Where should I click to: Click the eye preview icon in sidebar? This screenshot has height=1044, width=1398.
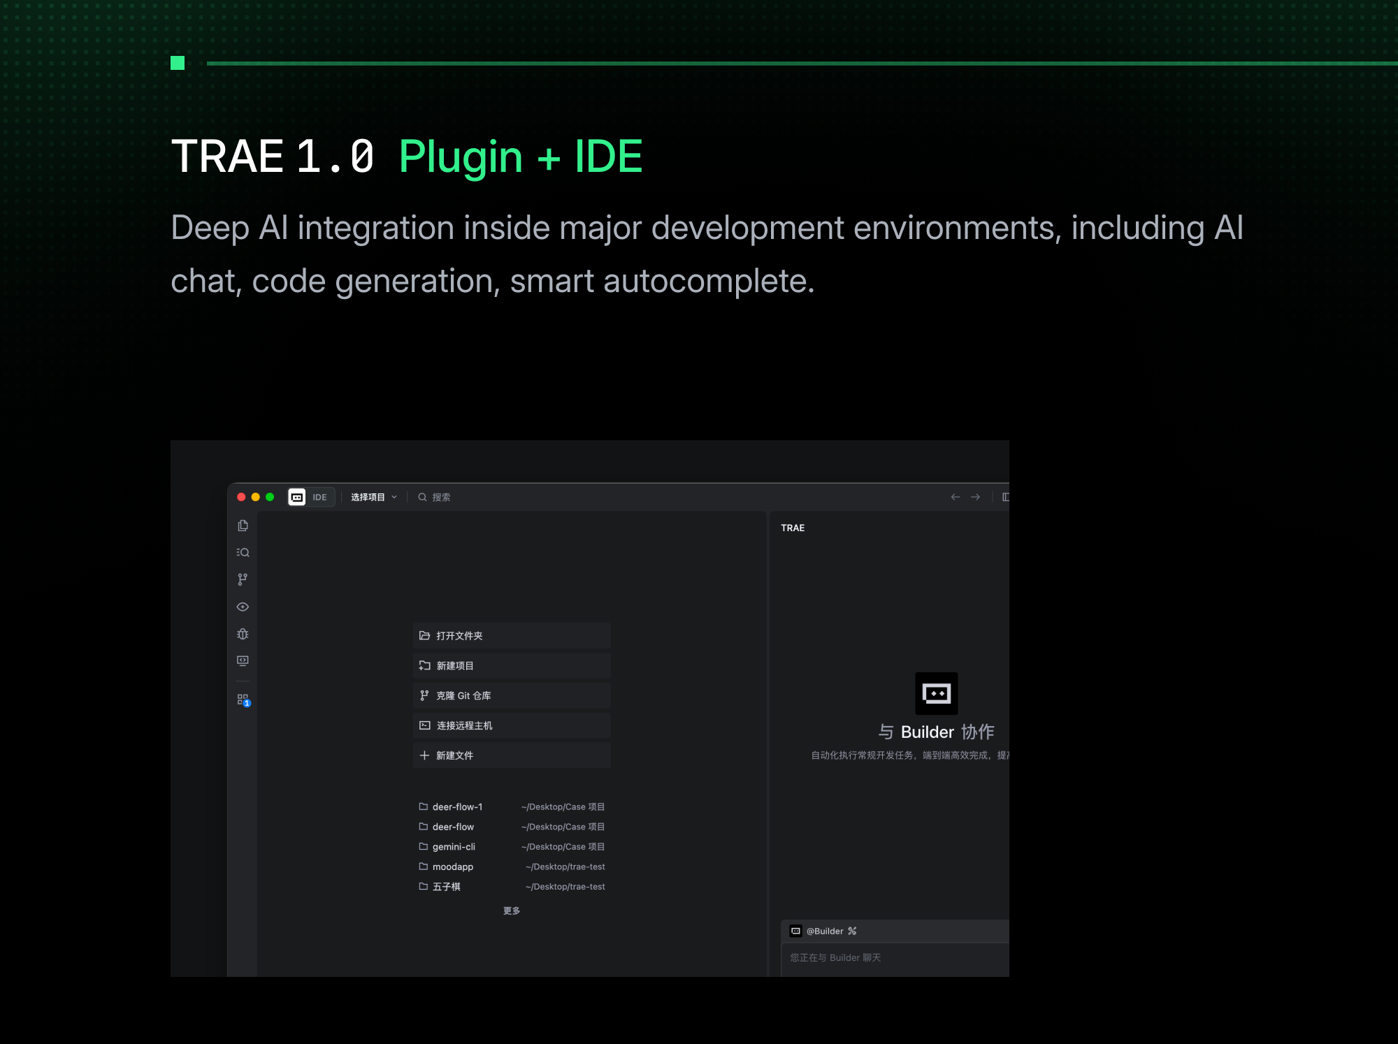pyautogui.click(x=243, y=607)
